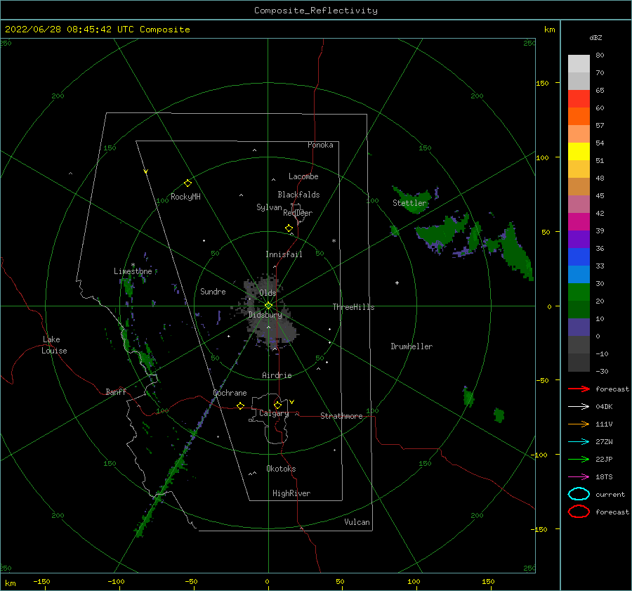Click the yellow -150 label on bottom axis
Screen dimensions: 632x591
coord(41,581)
